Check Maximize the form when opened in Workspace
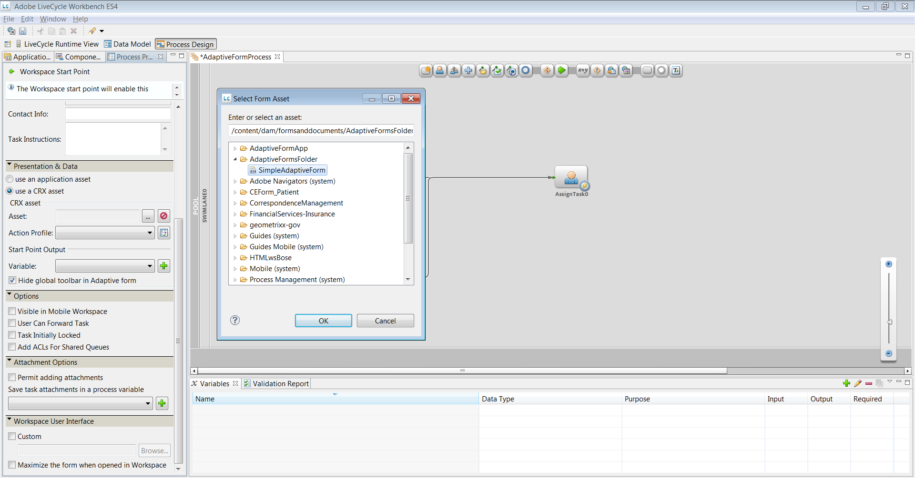The image size is (915, 478). 12,465
